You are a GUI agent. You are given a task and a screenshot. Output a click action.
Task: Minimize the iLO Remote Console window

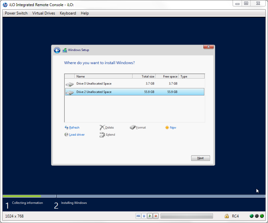[237, 4]
